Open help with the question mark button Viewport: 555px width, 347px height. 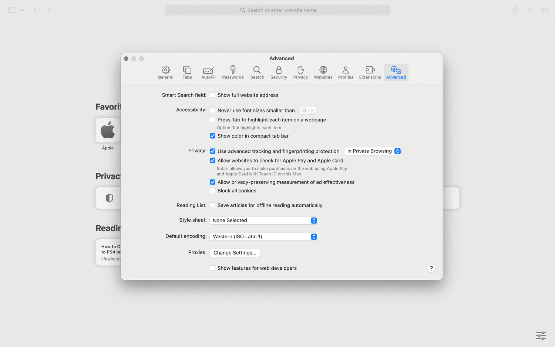[x=431, y=268]
